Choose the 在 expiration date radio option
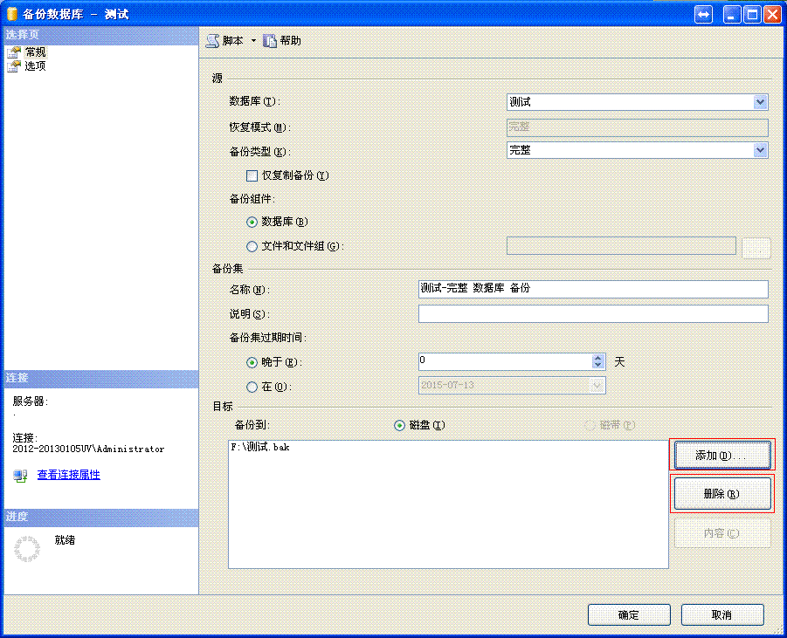787x638 pixels. [252, 387]
